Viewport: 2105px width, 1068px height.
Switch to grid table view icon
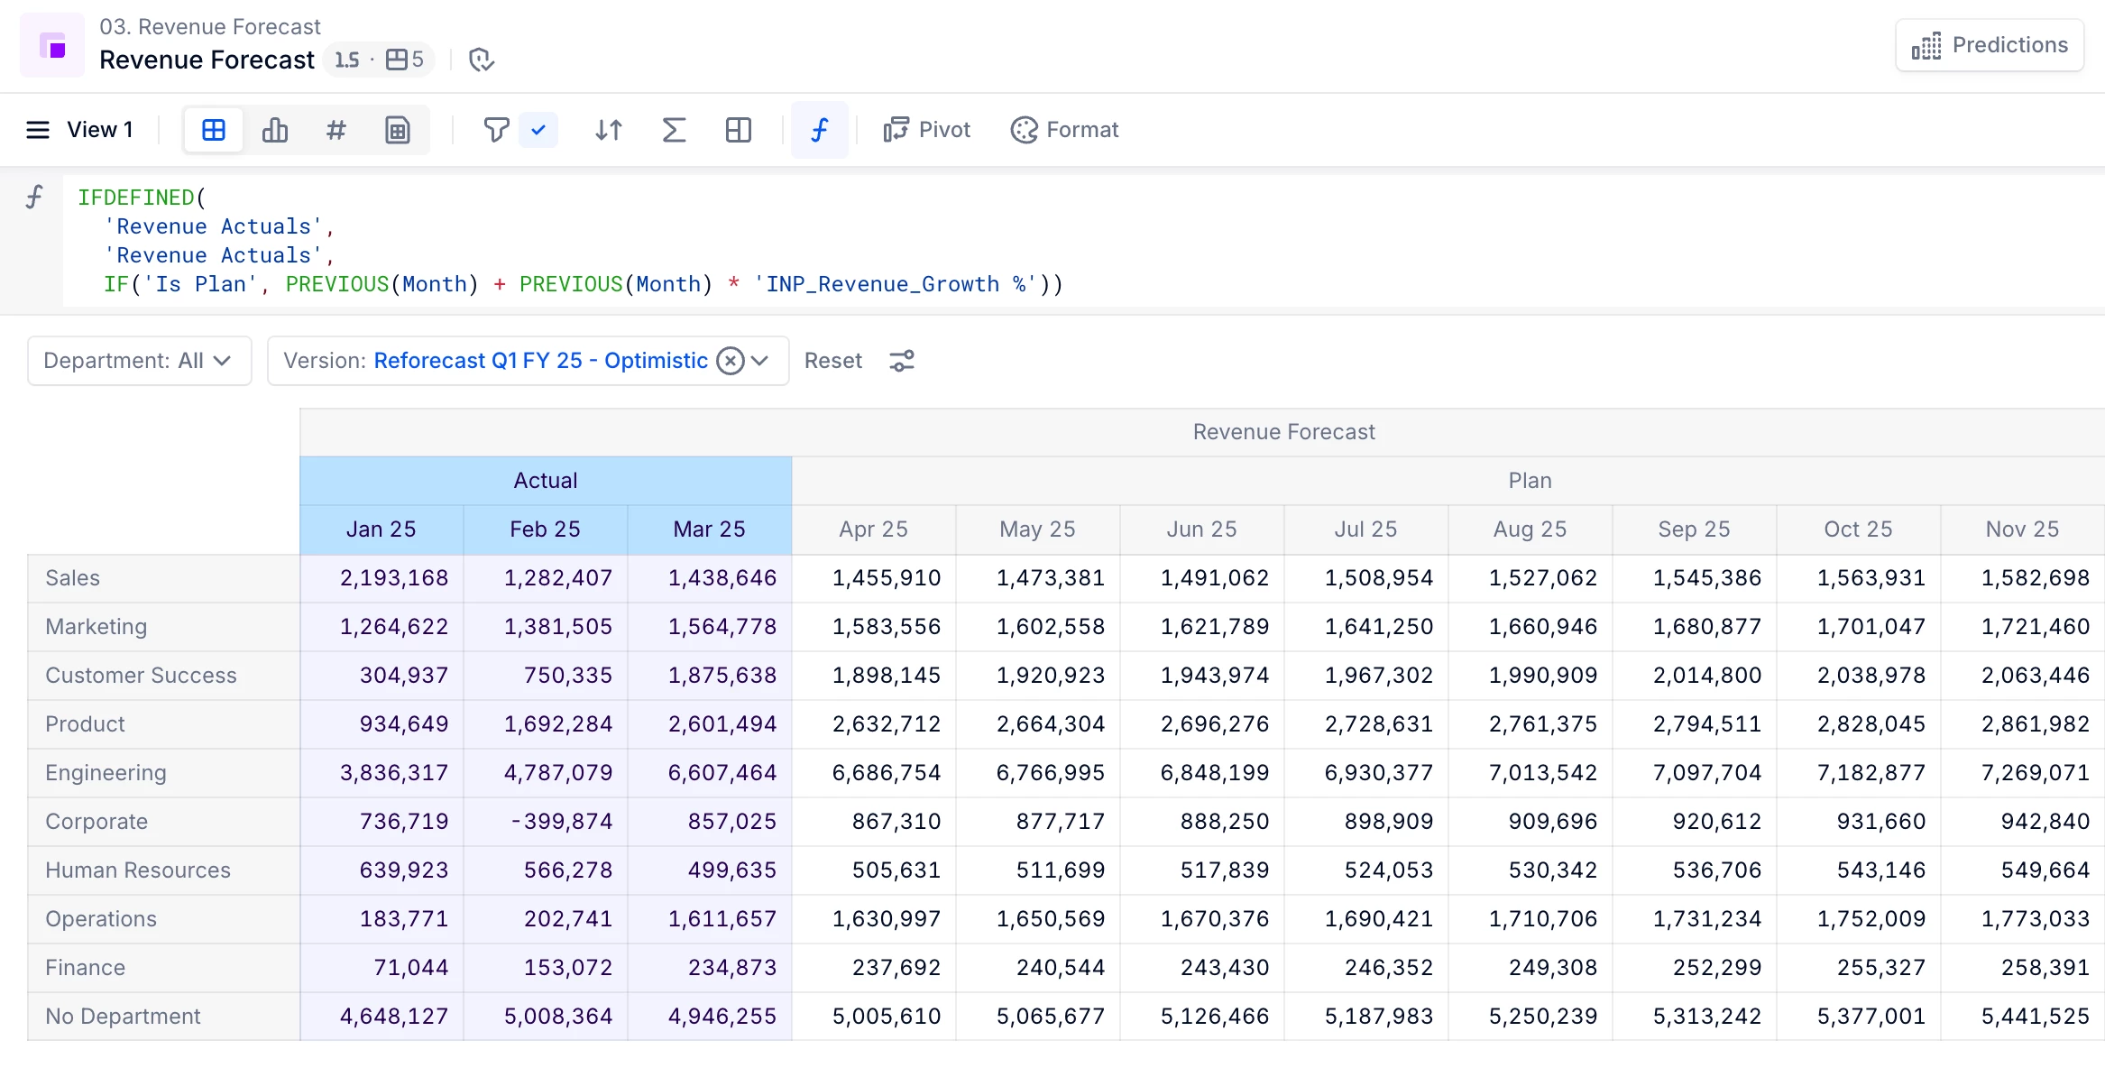click(x=214, y=130)
